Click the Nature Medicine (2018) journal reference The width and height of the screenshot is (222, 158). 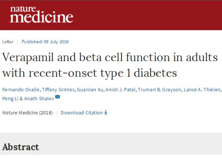(28, 113)
